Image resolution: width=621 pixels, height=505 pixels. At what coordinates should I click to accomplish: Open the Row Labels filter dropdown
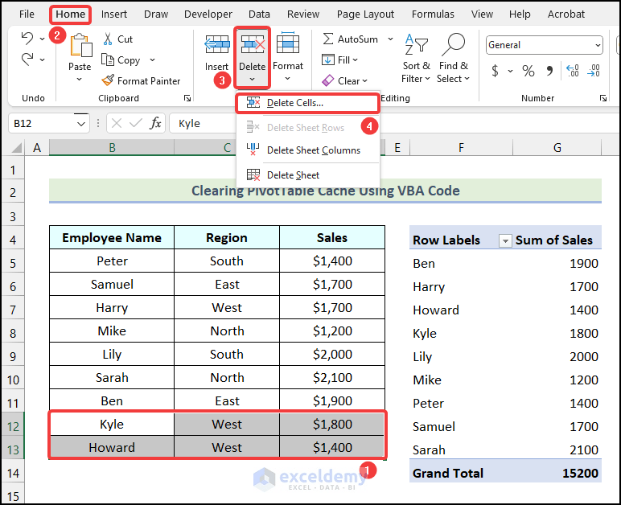coord(505,240)
